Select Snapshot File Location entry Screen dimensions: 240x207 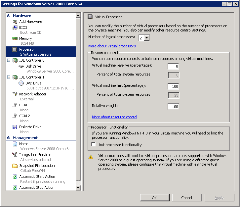[x=37, y=166]
